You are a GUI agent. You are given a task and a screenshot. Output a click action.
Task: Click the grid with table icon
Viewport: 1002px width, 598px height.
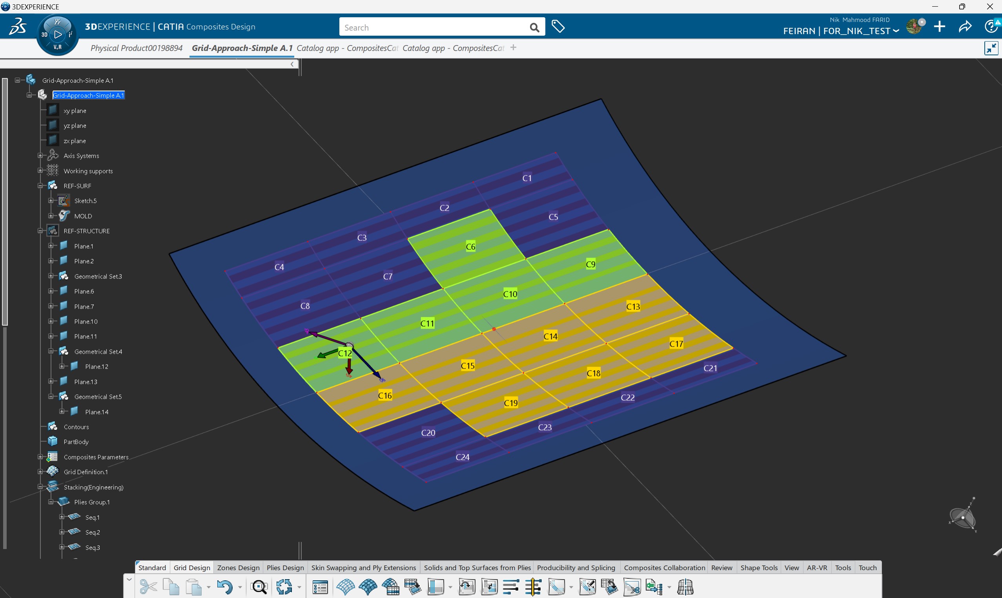click(391, 587)
